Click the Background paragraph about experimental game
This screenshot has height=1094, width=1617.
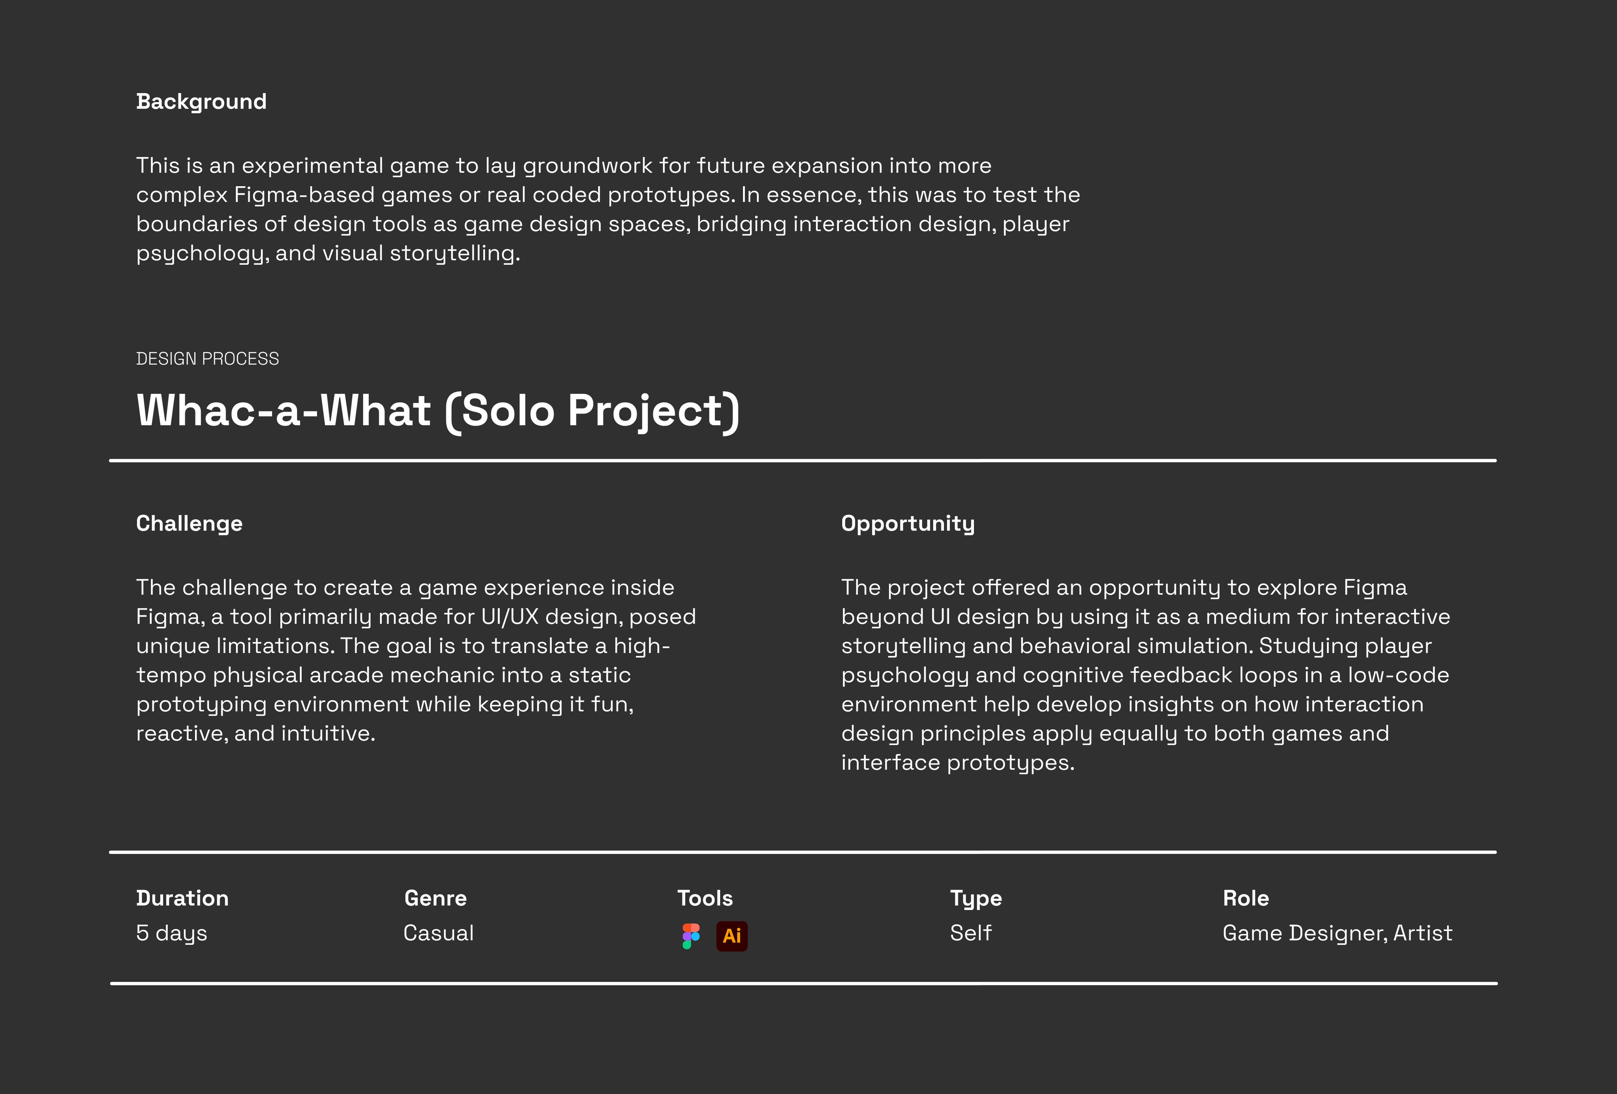pyautogui.click(x=608, y=209)
